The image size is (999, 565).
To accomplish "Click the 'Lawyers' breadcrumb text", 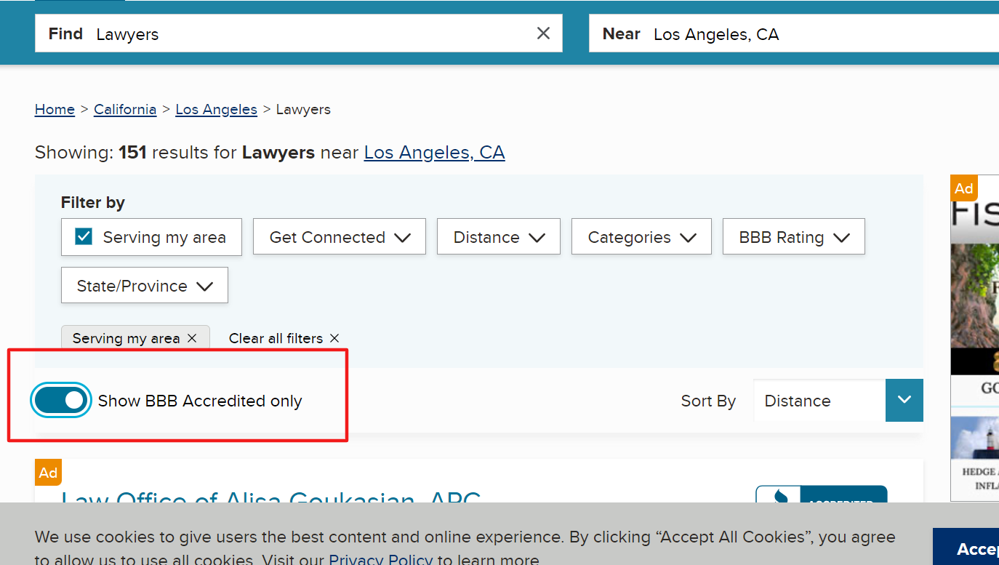I will (x=303, y=109).
